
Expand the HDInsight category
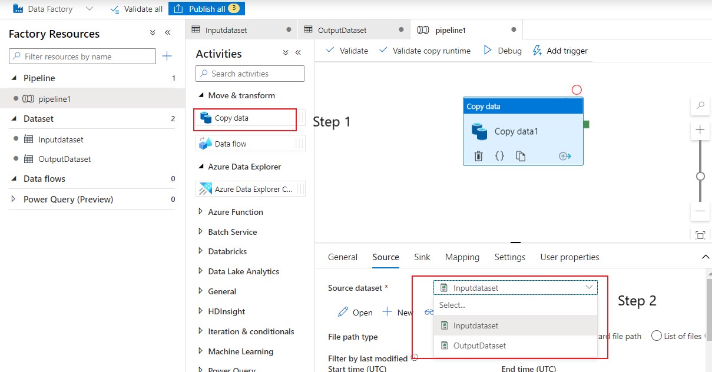coord(201,311)
